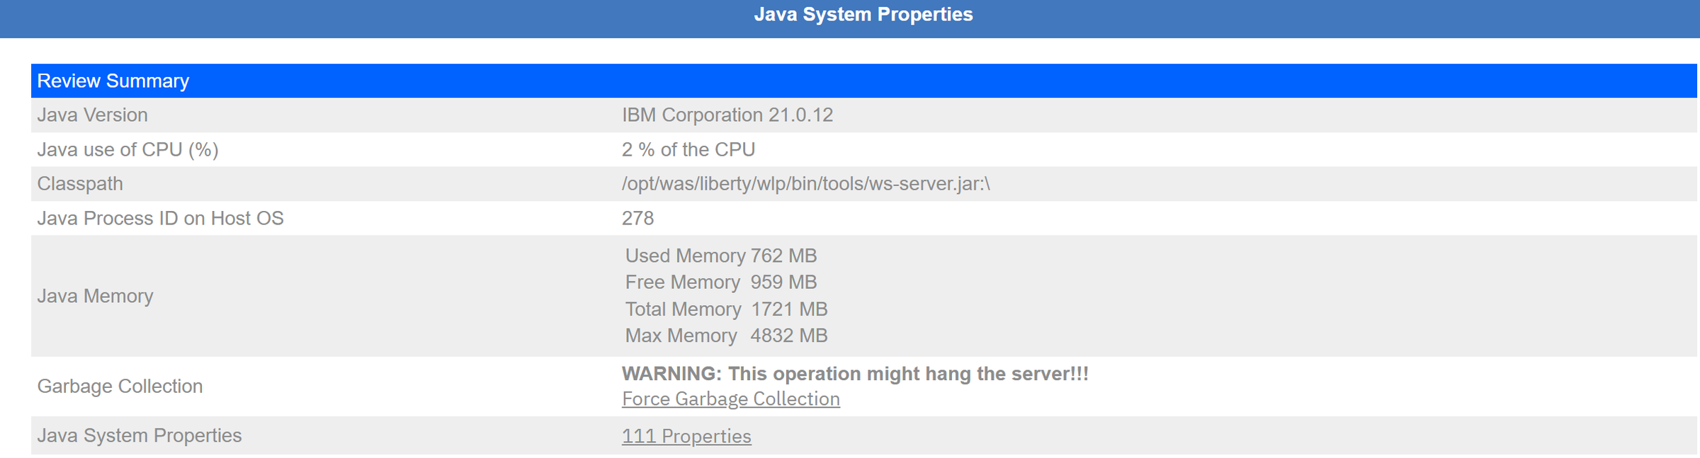Select the Max Memory 4832 MB line
This screenshot has height=458, width=1700.
(726, 336)
